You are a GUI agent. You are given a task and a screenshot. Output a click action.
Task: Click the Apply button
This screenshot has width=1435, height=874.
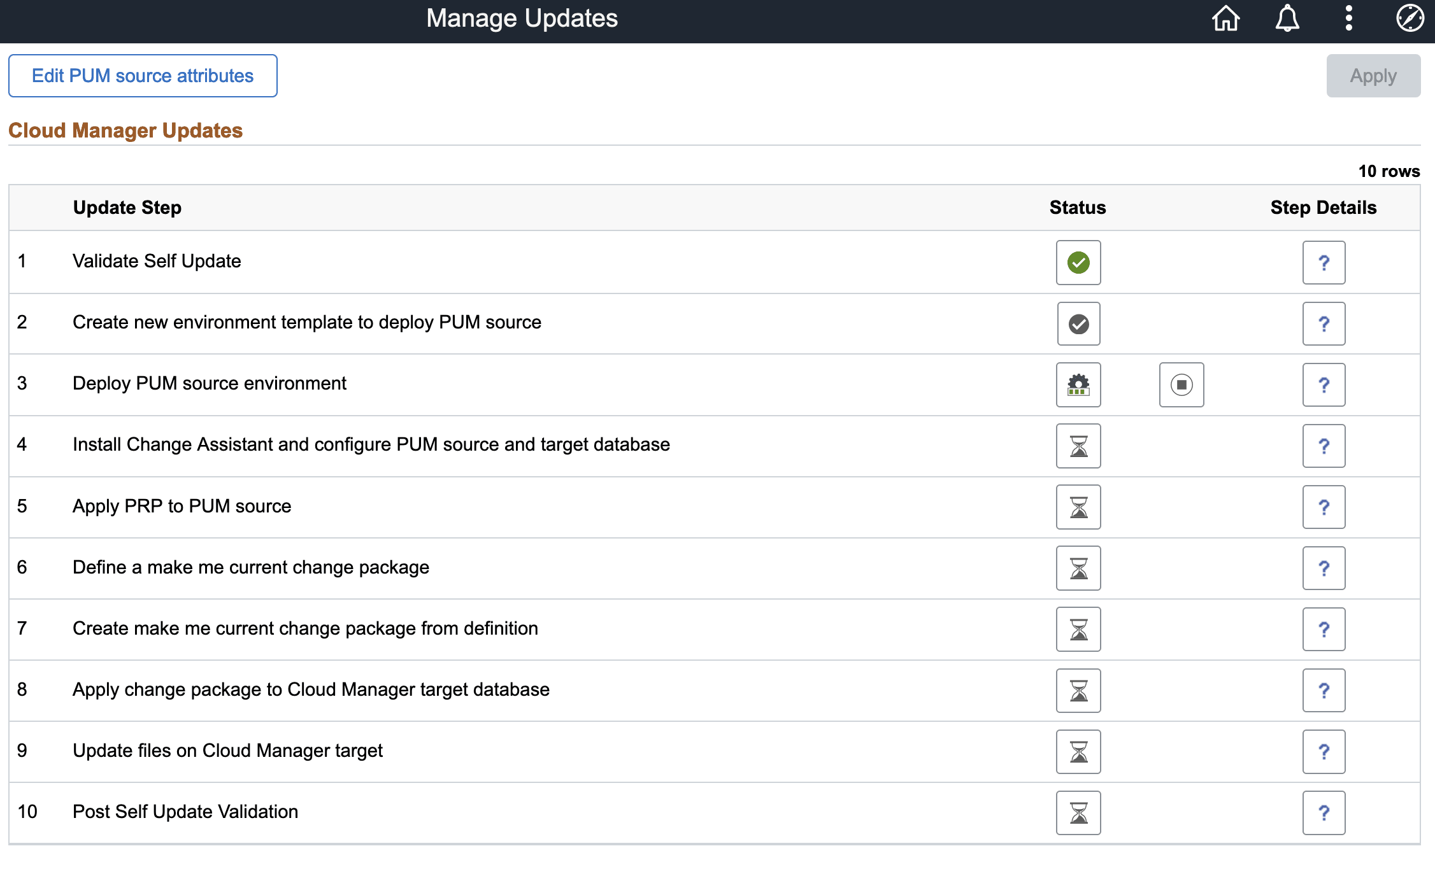pos(1373,76)
